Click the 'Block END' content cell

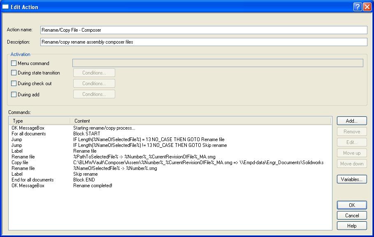coord(84,180)
